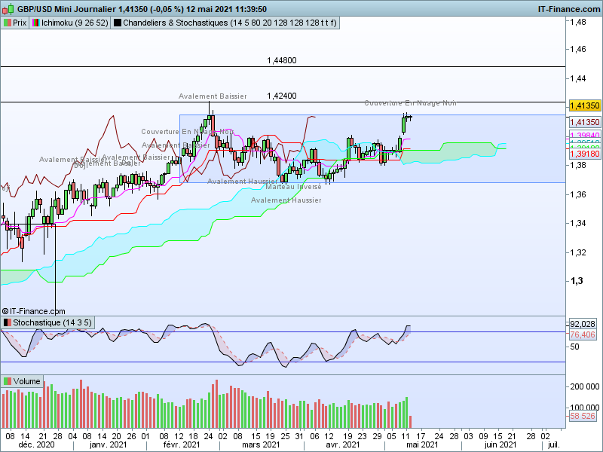Select the 92,028 stochastic value tag
The height and width of the screenshot is (452, 603).
pos(583,325)
